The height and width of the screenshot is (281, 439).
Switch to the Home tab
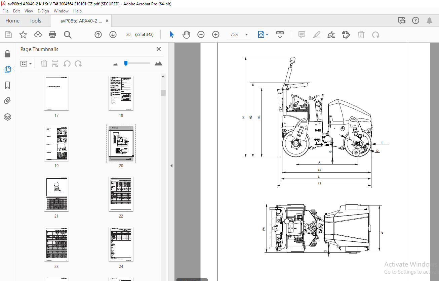click(12, 21)
